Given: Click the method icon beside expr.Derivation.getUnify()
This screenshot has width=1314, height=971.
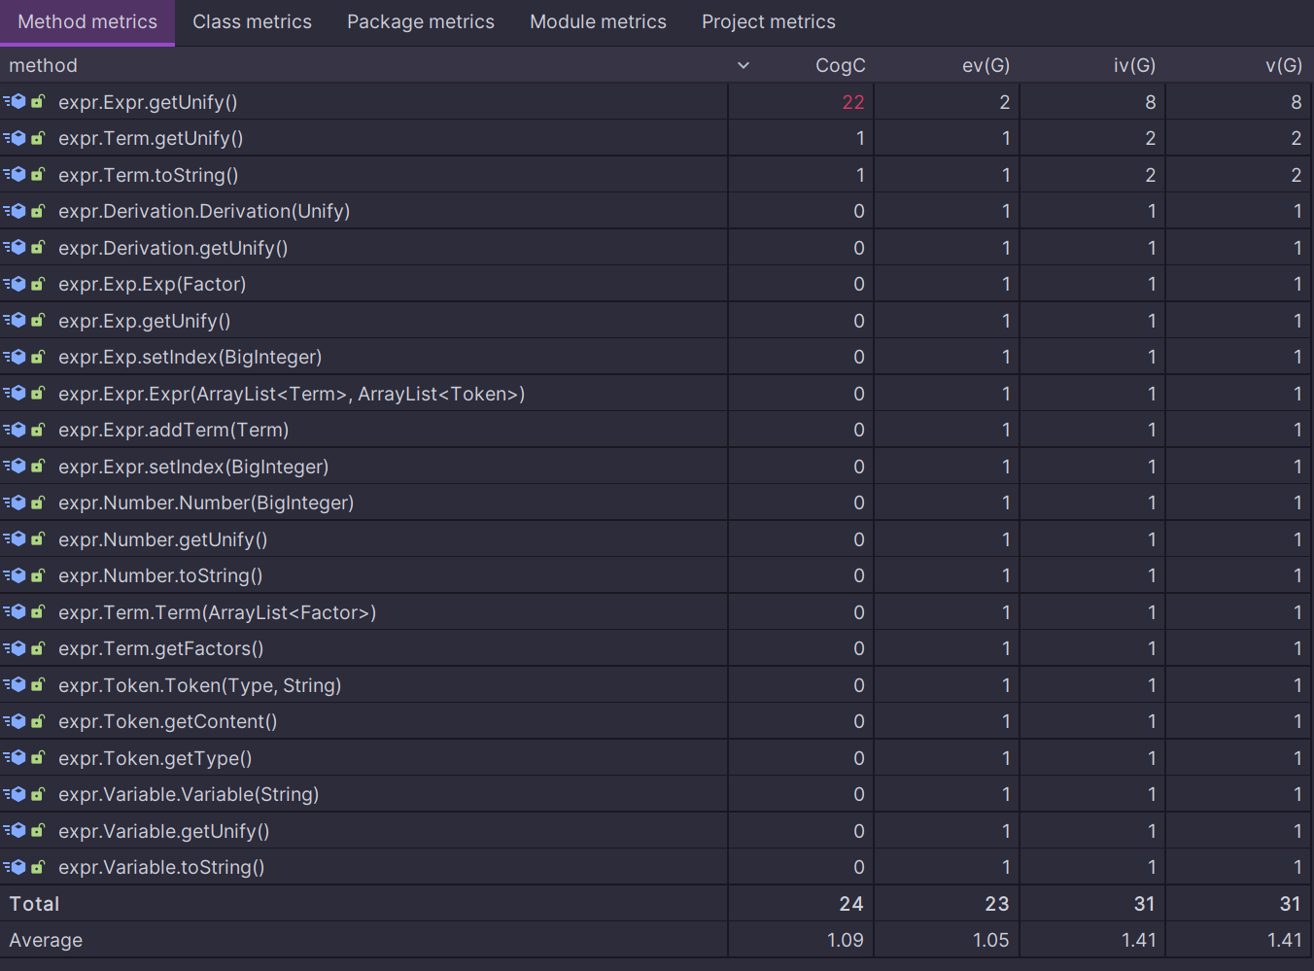Looking at the screenshot, I should pos(16,248).
